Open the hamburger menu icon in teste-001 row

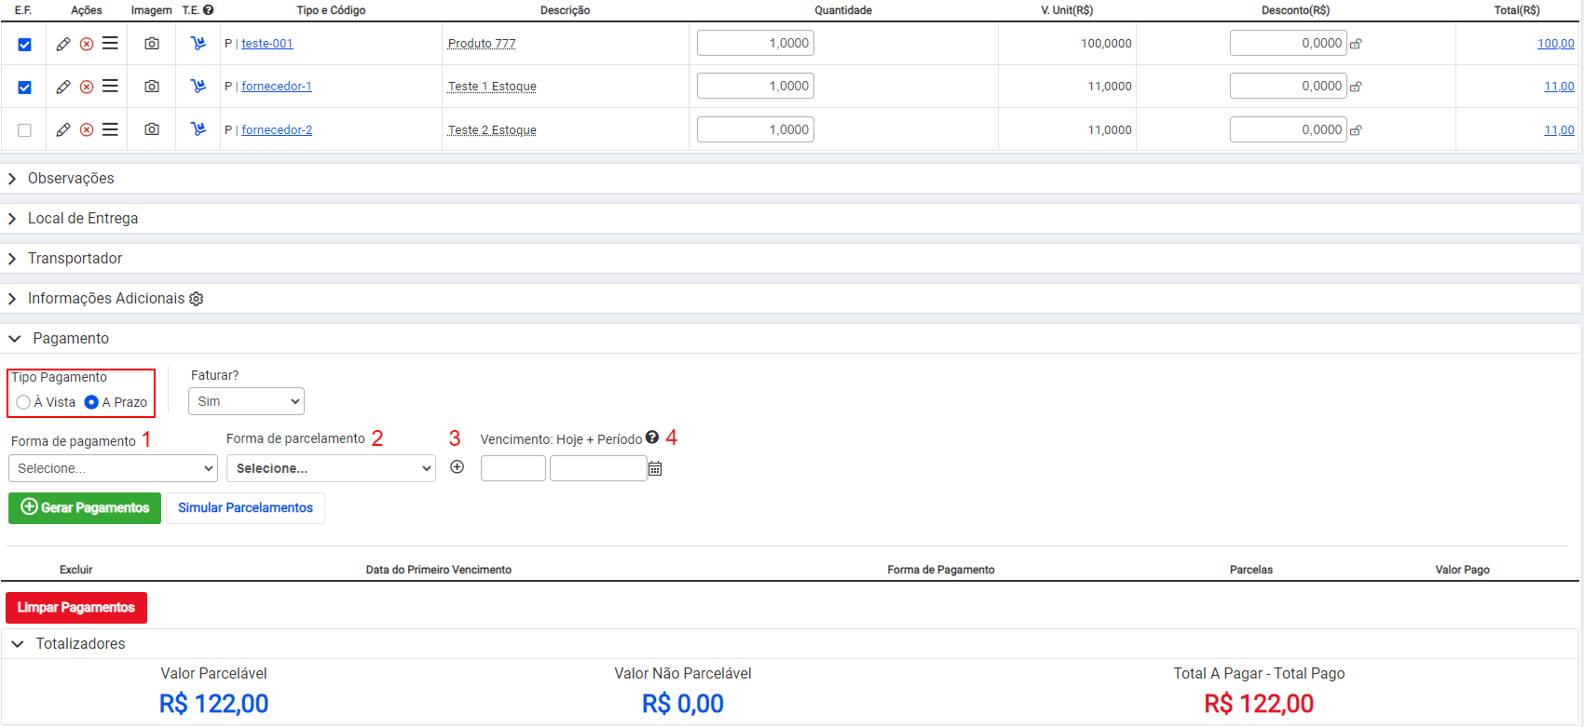110,43
